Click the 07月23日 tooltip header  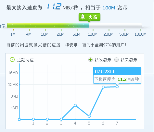pos(117,71)
